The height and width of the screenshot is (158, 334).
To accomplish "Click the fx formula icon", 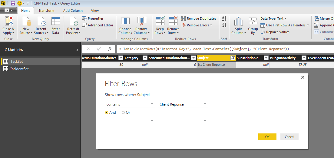I will (110, 49).
